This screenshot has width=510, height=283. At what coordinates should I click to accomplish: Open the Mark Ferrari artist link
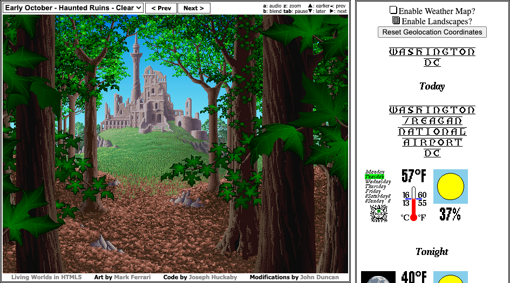(x=132, y=277)
